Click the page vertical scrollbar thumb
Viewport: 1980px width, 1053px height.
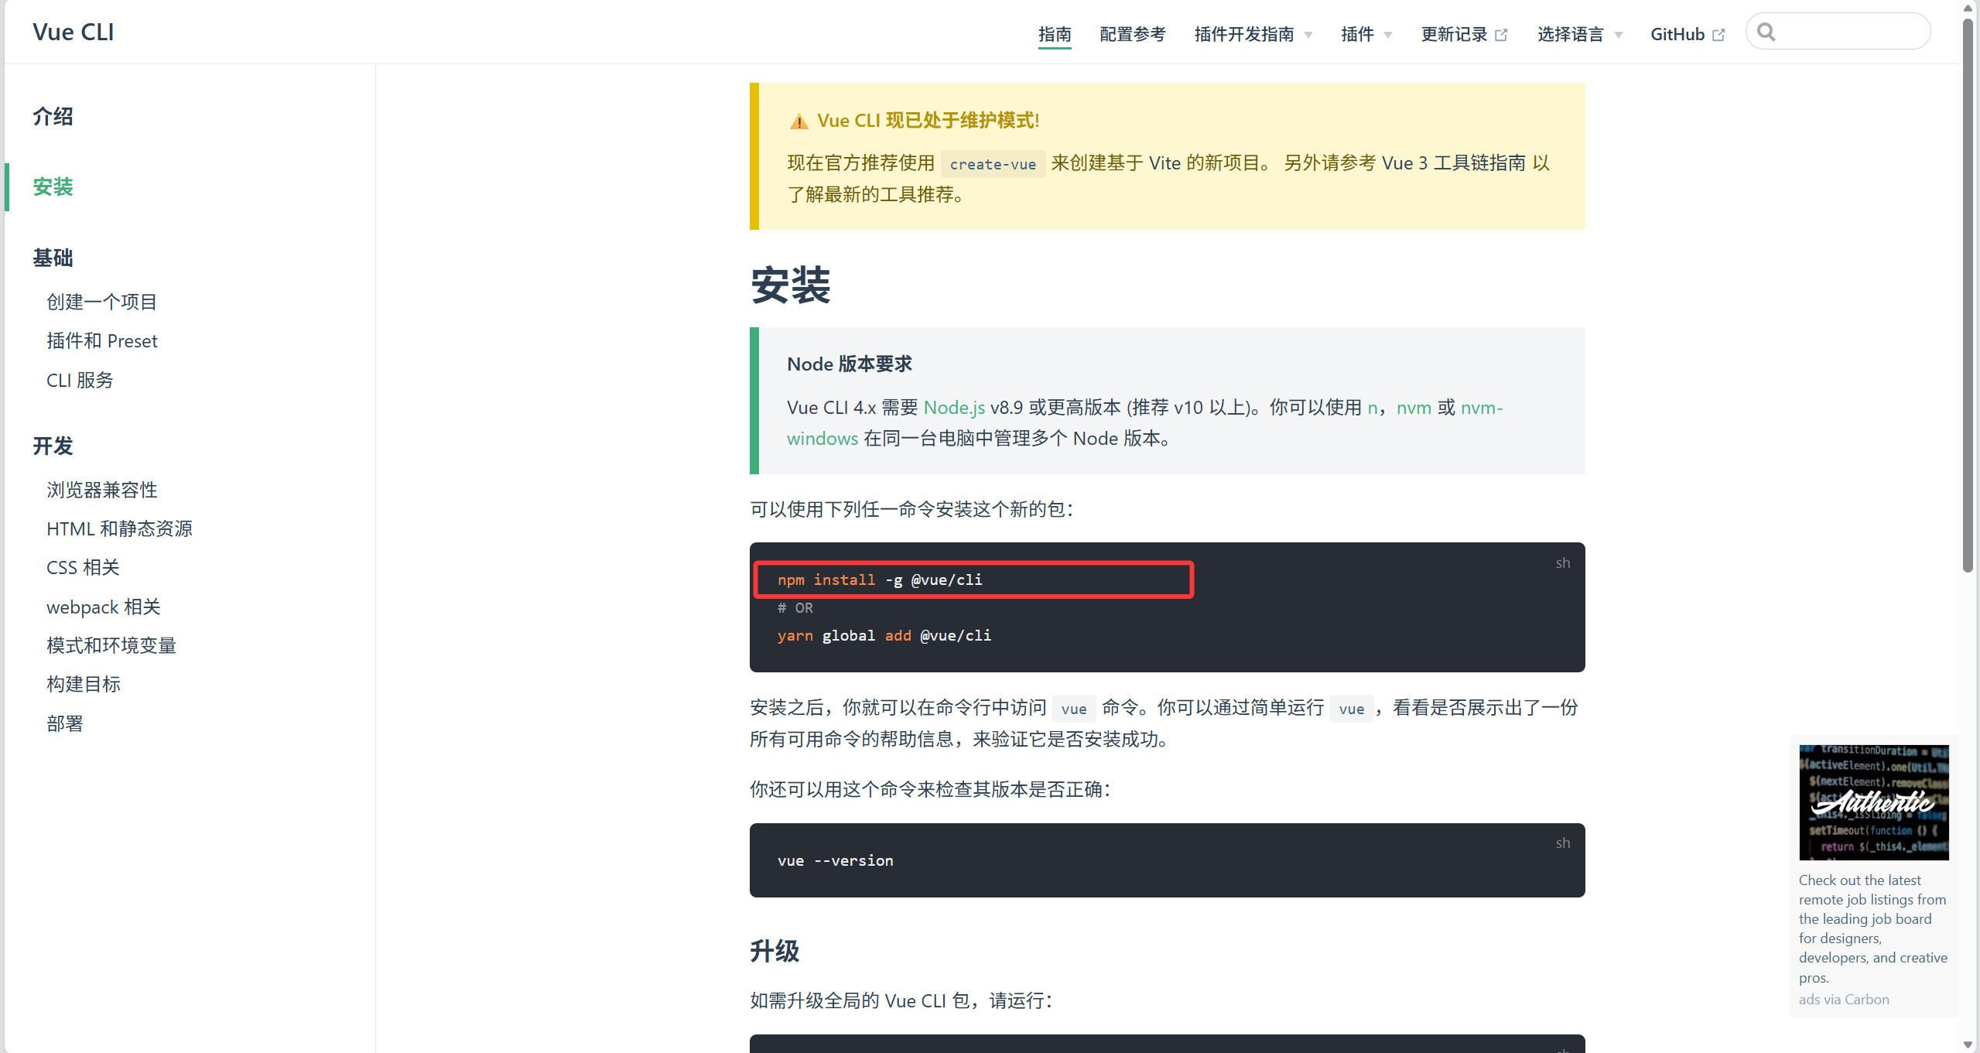pyautogui.click(x=1968, y=294)
